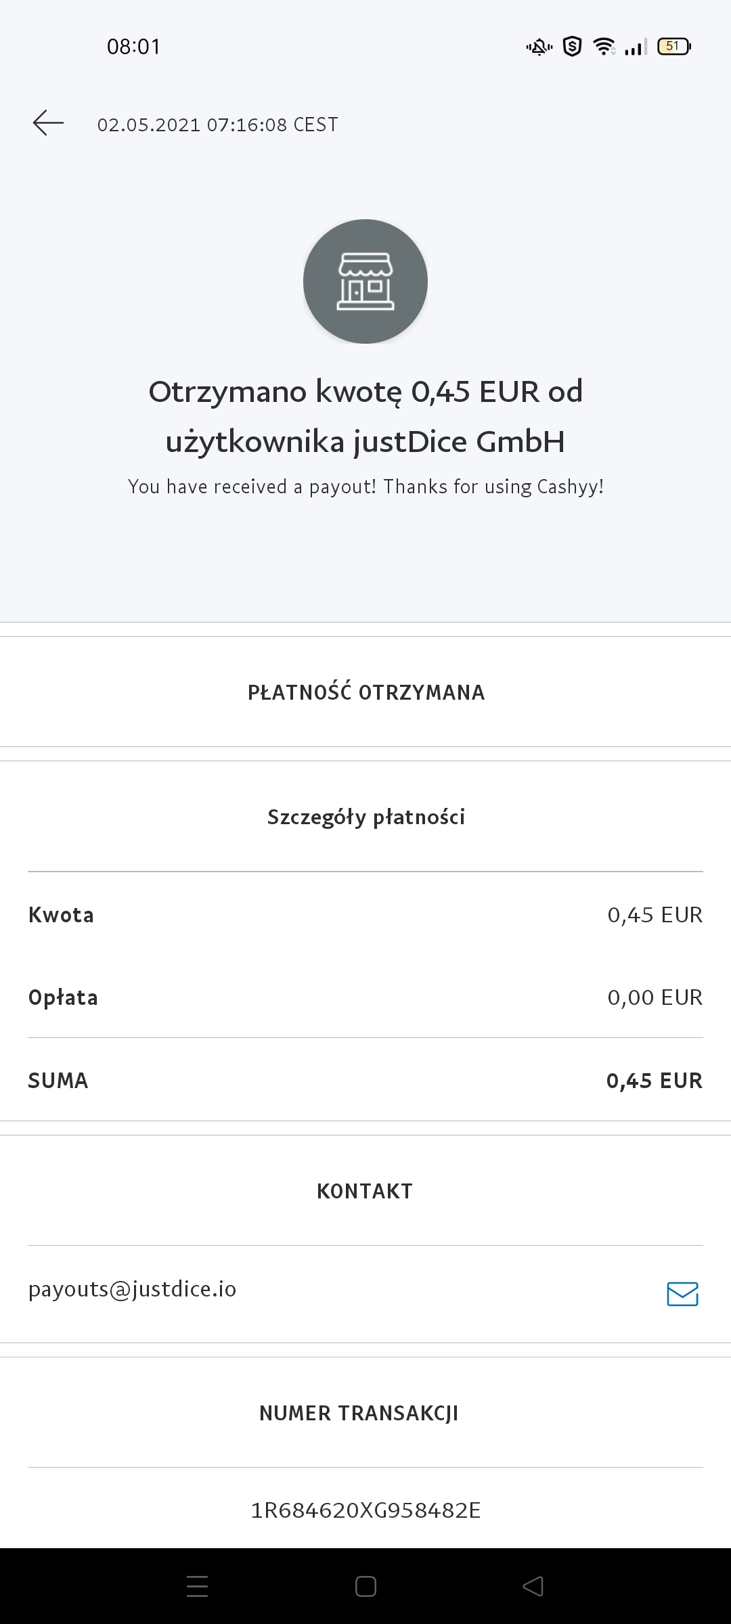This screenshot has height=1624, width=731.
Task: Tap the SUMA 0,45 EUR row
Action: 365,1080
